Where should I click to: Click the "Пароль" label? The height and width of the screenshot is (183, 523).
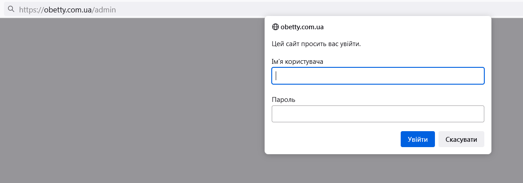click(x=283, y=99)
